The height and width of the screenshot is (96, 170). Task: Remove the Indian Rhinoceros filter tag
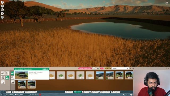(x=91, y=68)
